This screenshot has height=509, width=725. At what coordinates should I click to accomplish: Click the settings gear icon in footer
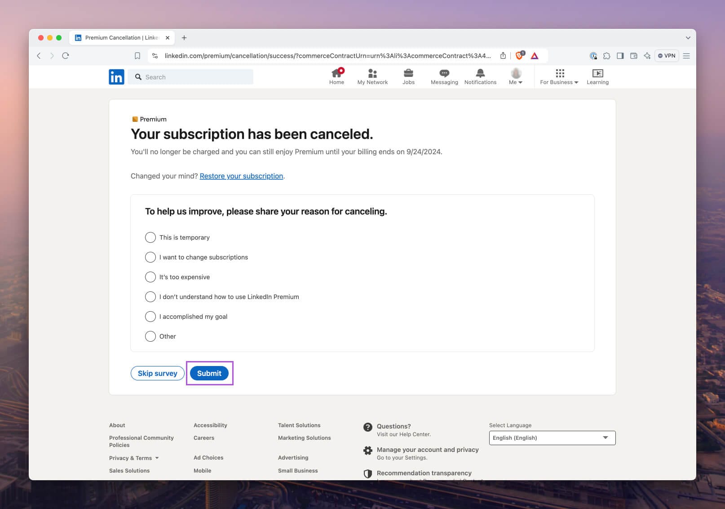tap(368, 451)
